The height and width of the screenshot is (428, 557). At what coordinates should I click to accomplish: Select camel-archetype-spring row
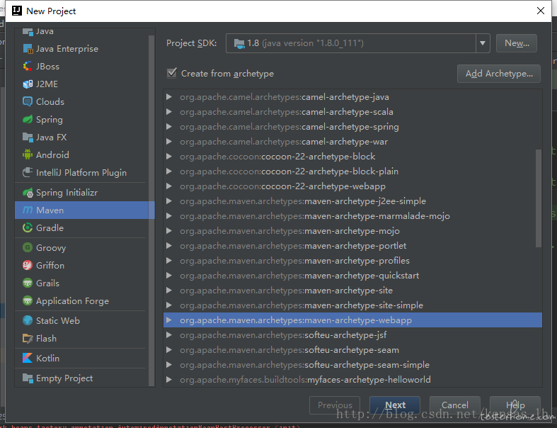(x=352, y=127)
